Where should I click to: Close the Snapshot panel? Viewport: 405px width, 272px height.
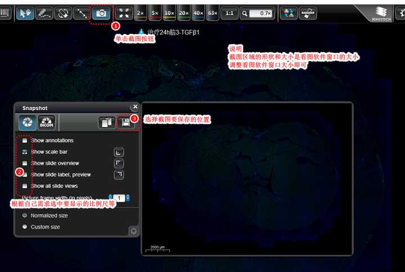[135, 107]
